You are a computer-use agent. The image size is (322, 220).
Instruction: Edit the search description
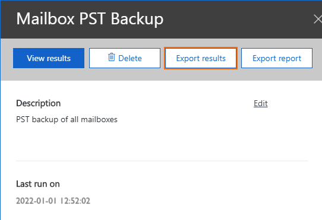point(261,103)
